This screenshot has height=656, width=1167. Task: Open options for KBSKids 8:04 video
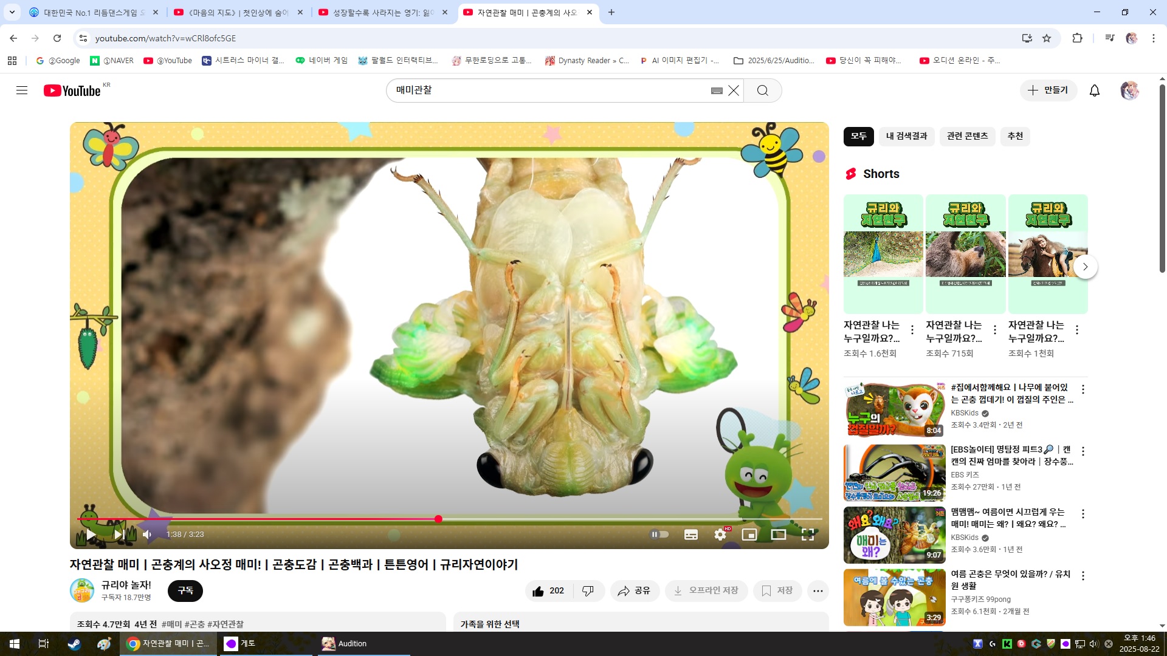(x=1083, y=389)
